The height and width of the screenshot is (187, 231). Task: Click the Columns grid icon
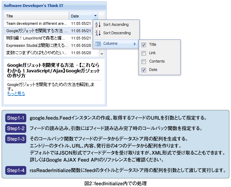click(98, 44)
